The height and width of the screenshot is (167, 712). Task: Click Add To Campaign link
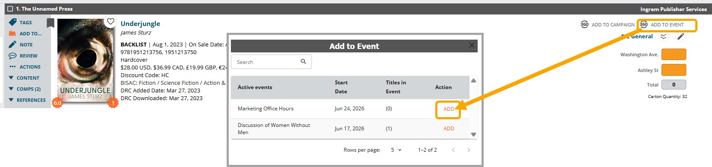(607, 25)
